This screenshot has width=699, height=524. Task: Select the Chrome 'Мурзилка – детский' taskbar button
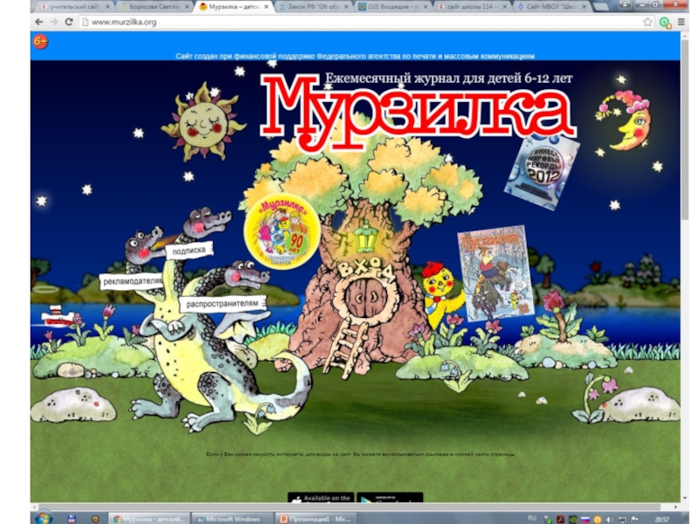[x=149, y=519]
